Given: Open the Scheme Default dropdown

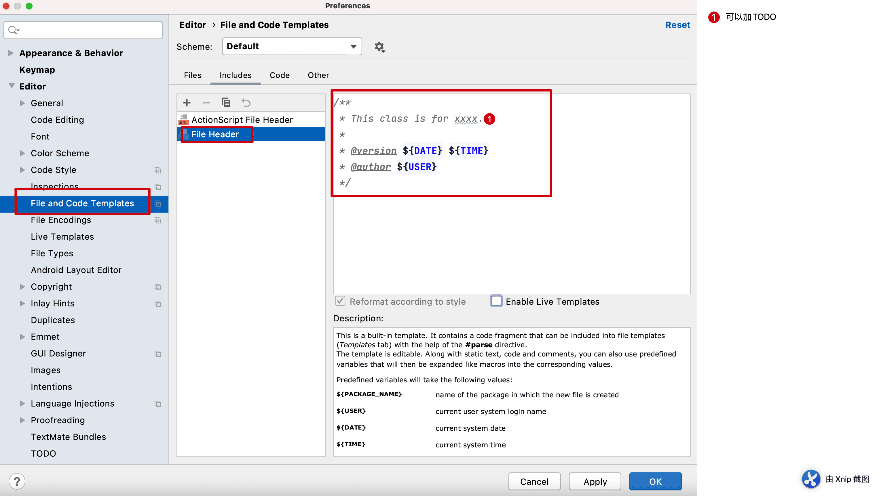Looking at the screenshot, I should tap(292, 46).
